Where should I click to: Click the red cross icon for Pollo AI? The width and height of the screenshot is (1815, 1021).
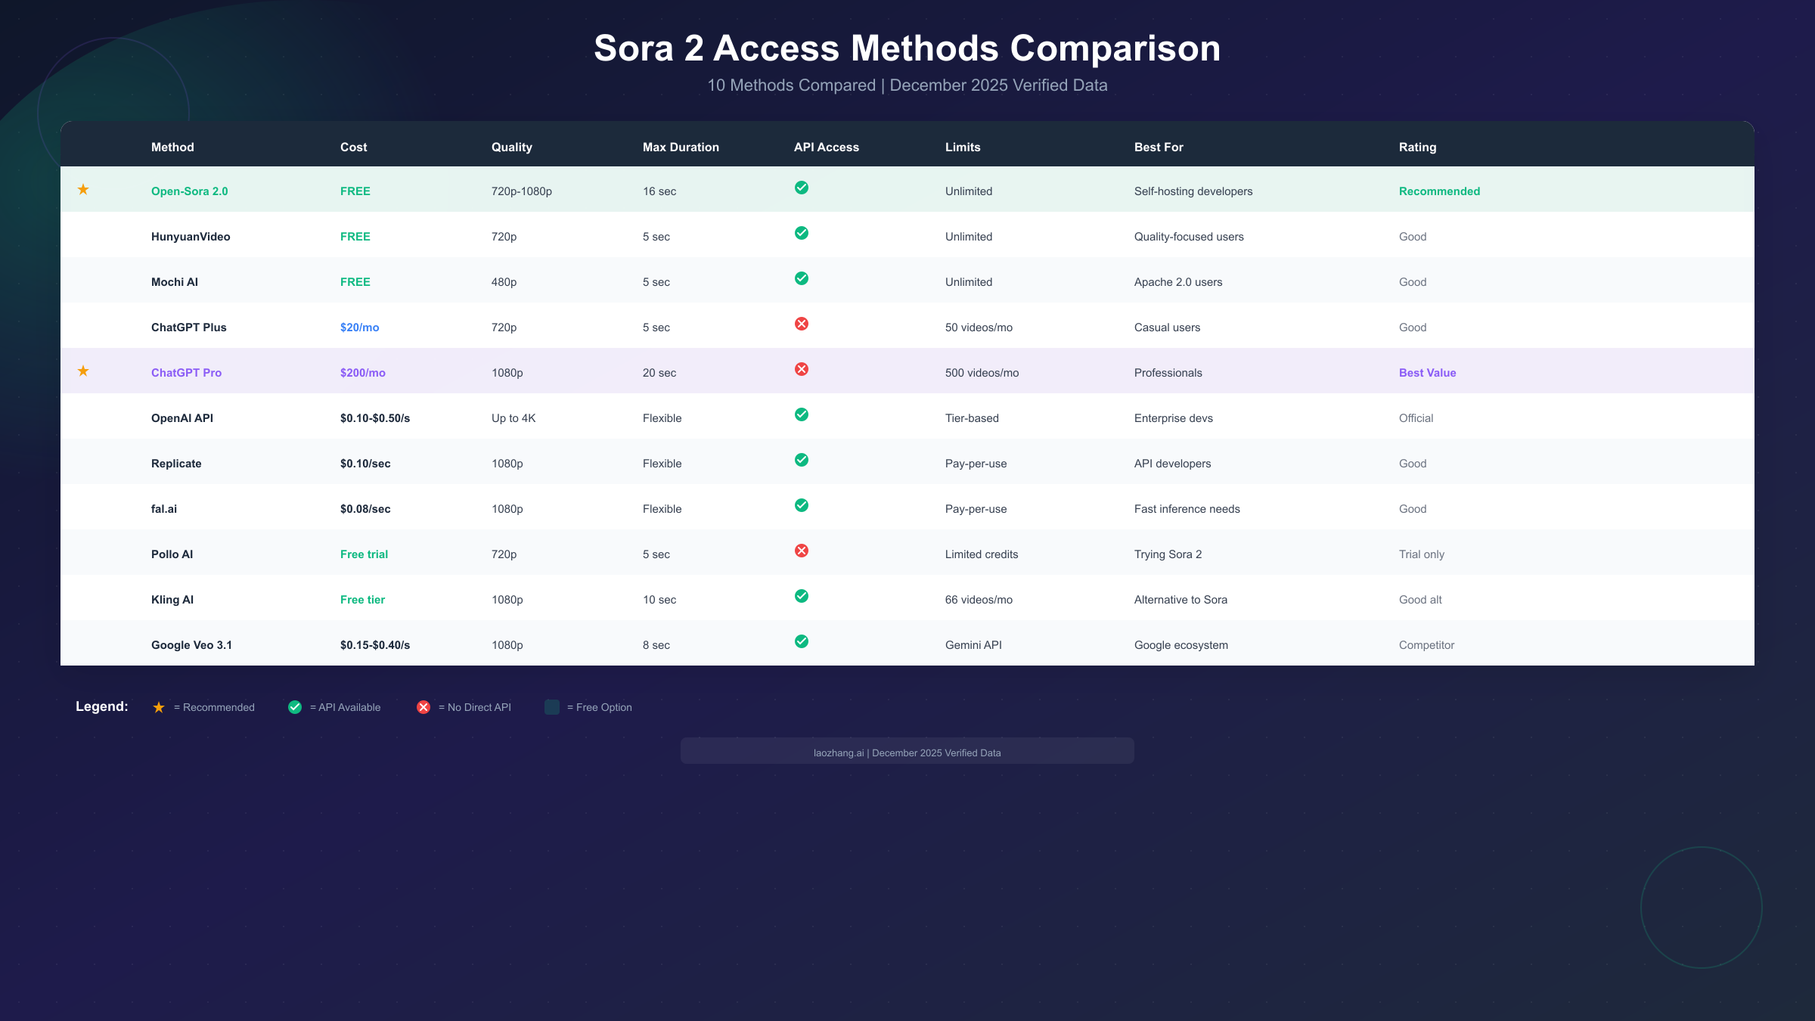(802, 551)
